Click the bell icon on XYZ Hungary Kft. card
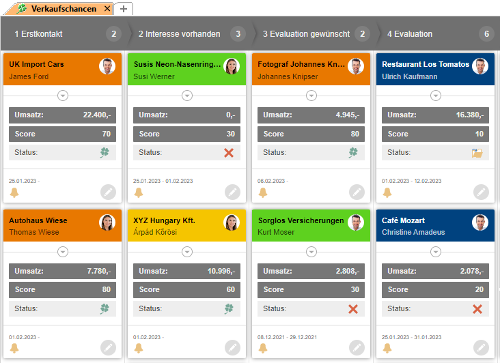The height and width of the screenshot is (363, 500). pos(139,348)
